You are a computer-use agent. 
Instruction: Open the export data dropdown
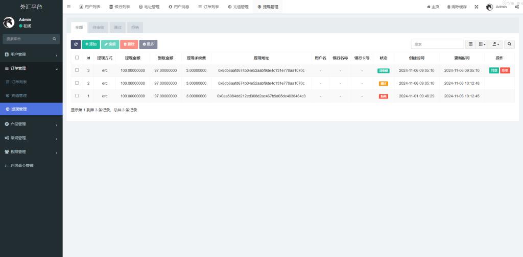coord(496,44)
